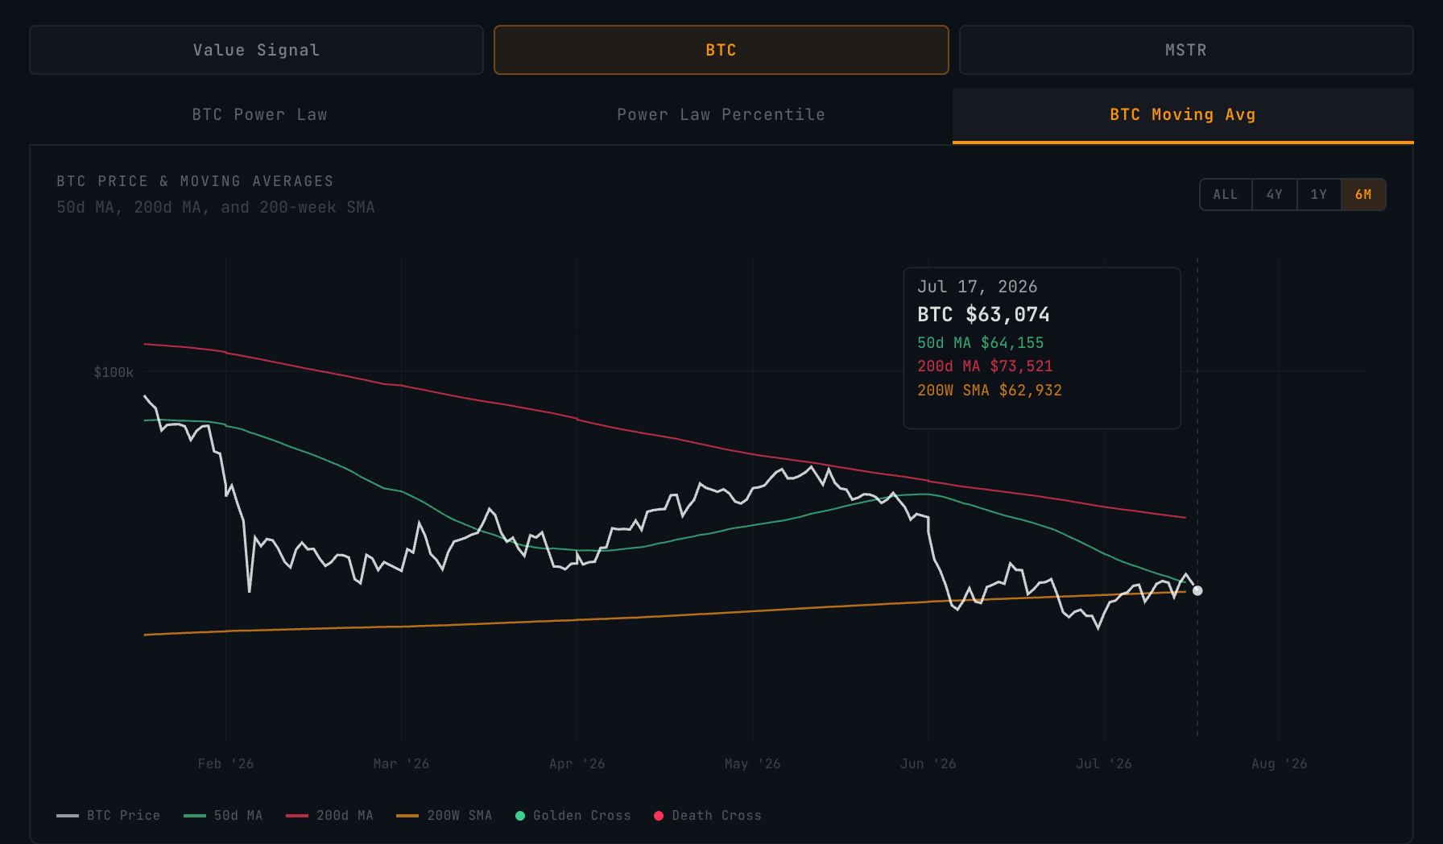1443x844 pixels.
Task: Switch to Power Law Percentile tab
Action: 721,115
